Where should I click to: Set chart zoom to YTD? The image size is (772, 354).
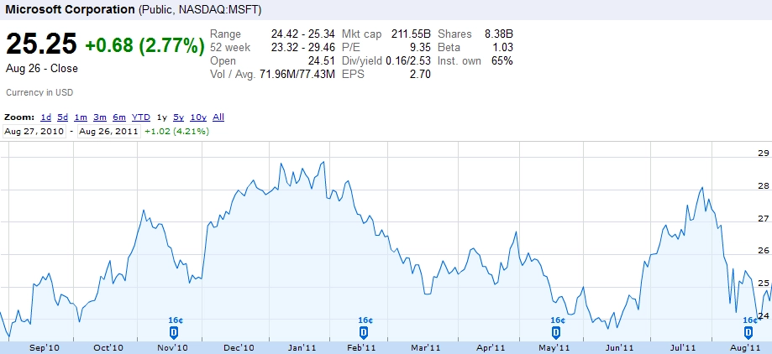pos(141,117)
